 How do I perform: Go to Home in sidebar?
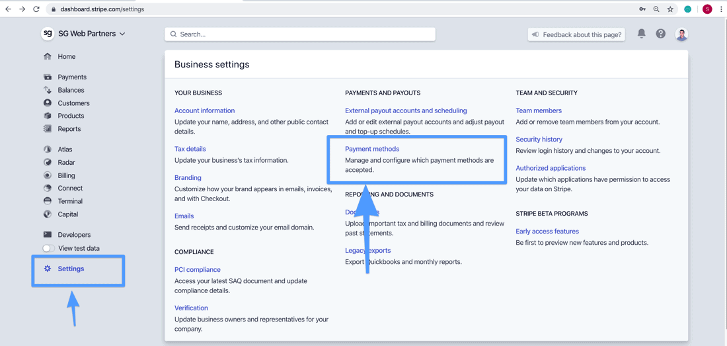(67, 57)
